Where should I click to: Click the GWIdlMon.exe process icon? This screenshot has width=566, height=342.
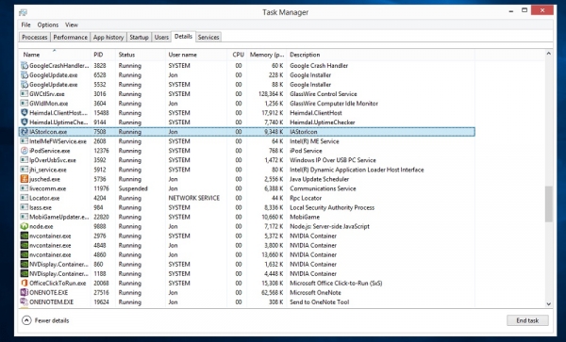coord(25,104)
